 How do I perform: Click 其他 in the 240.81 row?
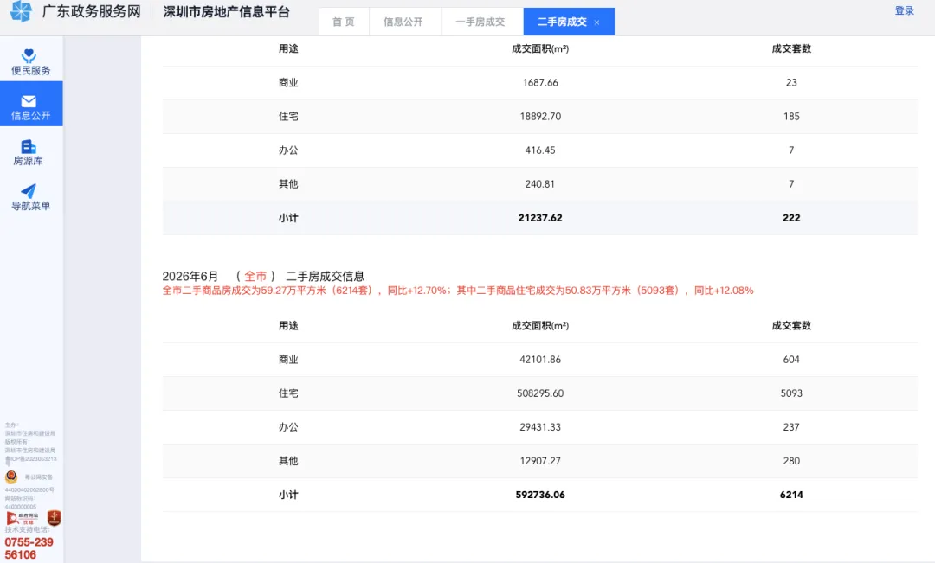coord(288,184)
